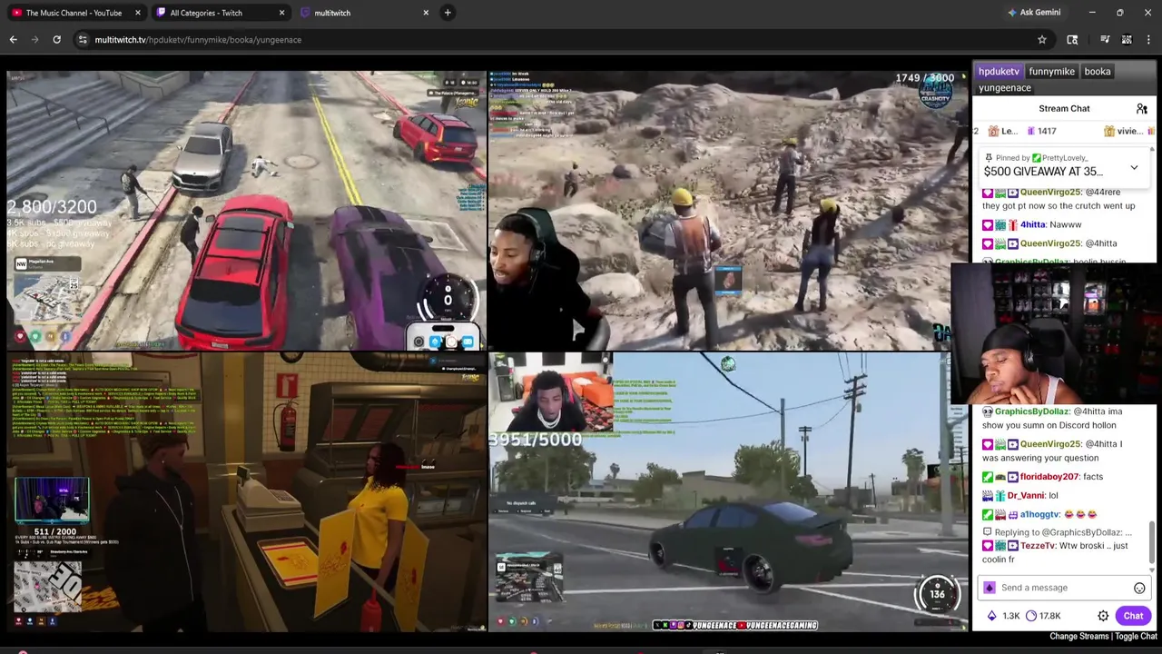Screen dimensions: 1162x654
Task: Click the funnymike stream video (quarry)
Action: tap(728, 211)
